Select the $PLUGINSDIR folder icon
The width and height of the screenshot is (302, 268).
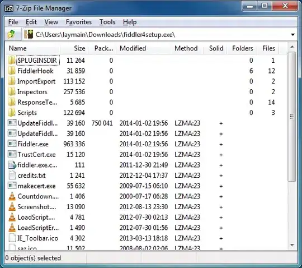click(12, 60)
